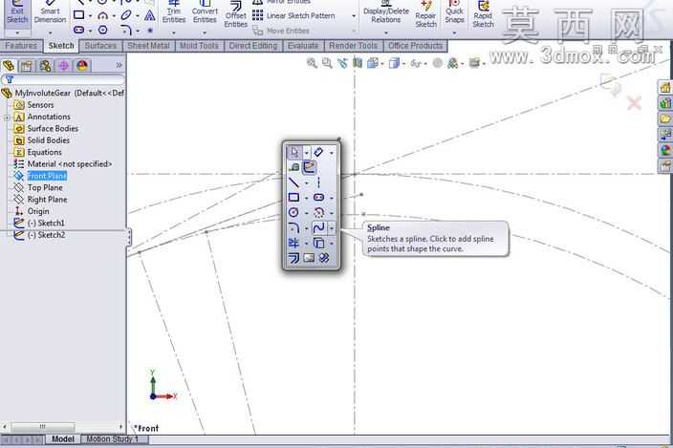Click the feature tree filter field
The image size is (673, 448).
(63, 79)
